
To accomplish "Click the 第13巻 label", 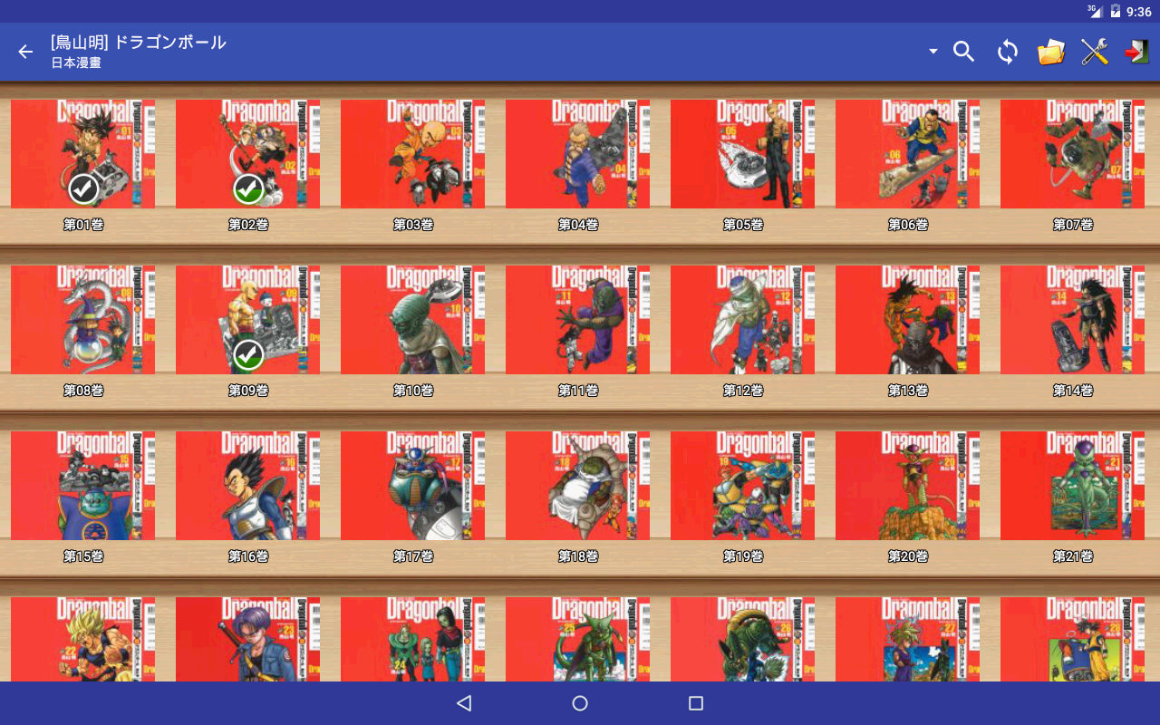I will tap(908, 391).
